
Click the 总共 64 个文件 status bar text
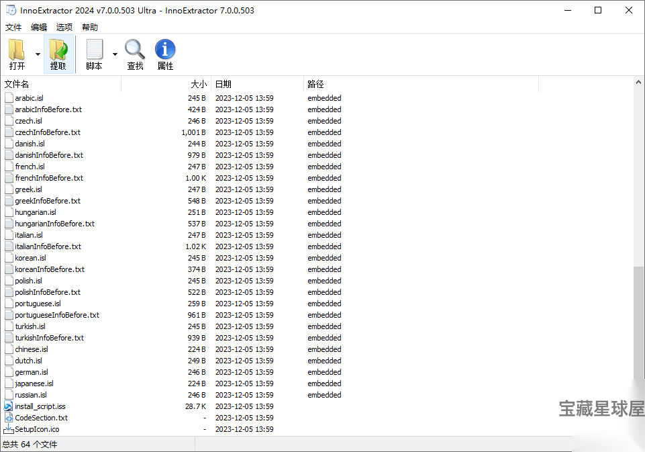(30, 445)
